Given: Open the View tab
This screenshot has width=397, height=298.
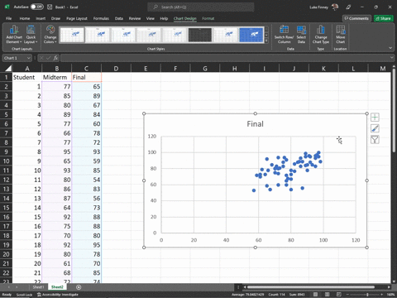Looking at the screenshot, I should (x=151, y=18).
